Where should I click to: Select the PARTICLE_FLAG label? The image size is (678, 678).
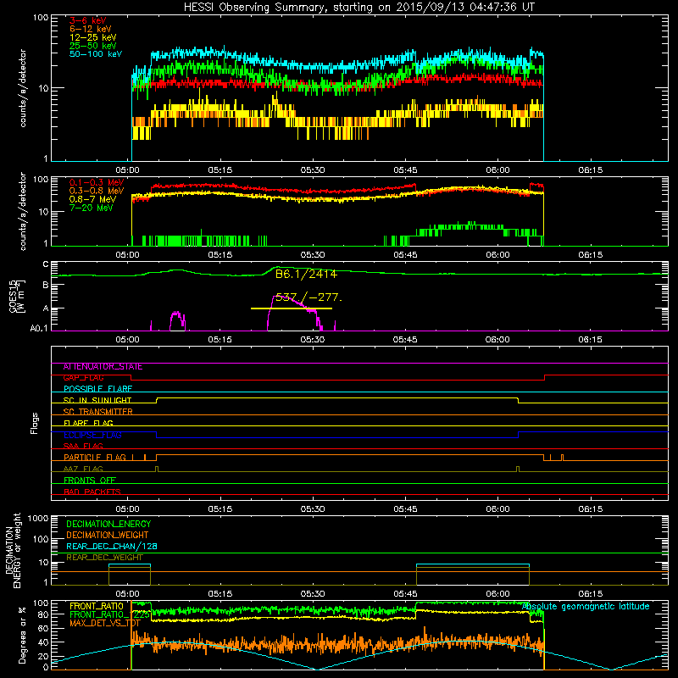coord(95,458)
